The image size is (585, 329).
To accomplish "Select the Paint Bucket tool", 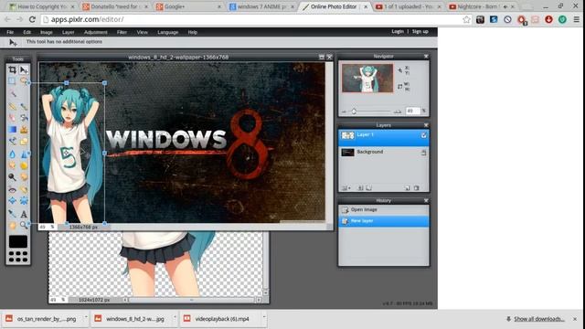I will (x=24, y=118).
